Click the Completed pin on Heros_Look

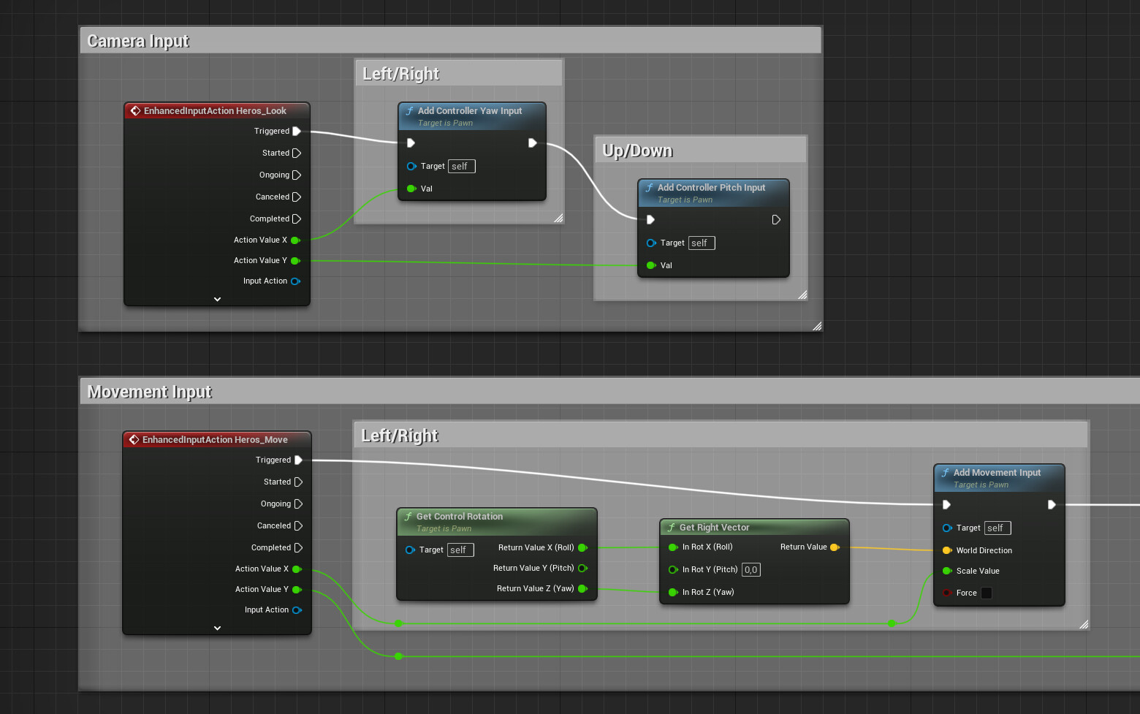297,219
